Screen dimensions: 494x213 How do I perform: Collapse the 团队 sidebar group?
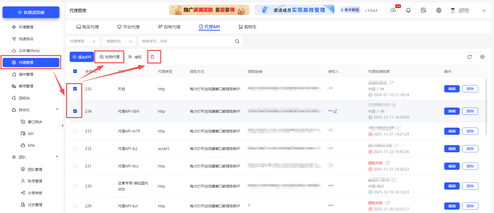coord(57,157)
